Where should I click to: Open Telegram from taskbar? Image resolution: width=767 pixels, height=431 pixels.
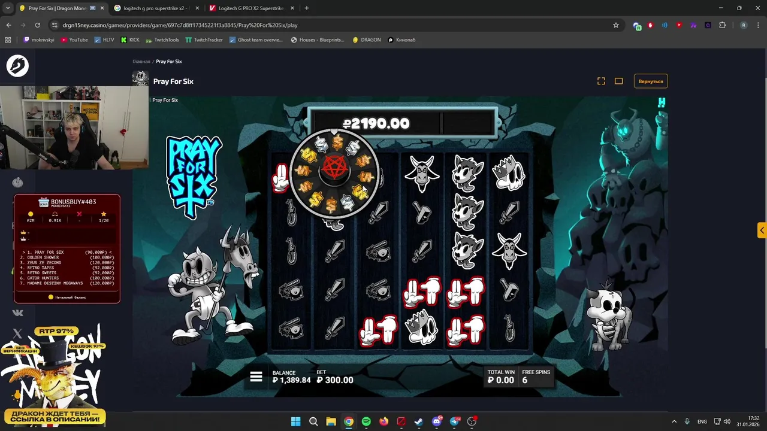[454, 421]
